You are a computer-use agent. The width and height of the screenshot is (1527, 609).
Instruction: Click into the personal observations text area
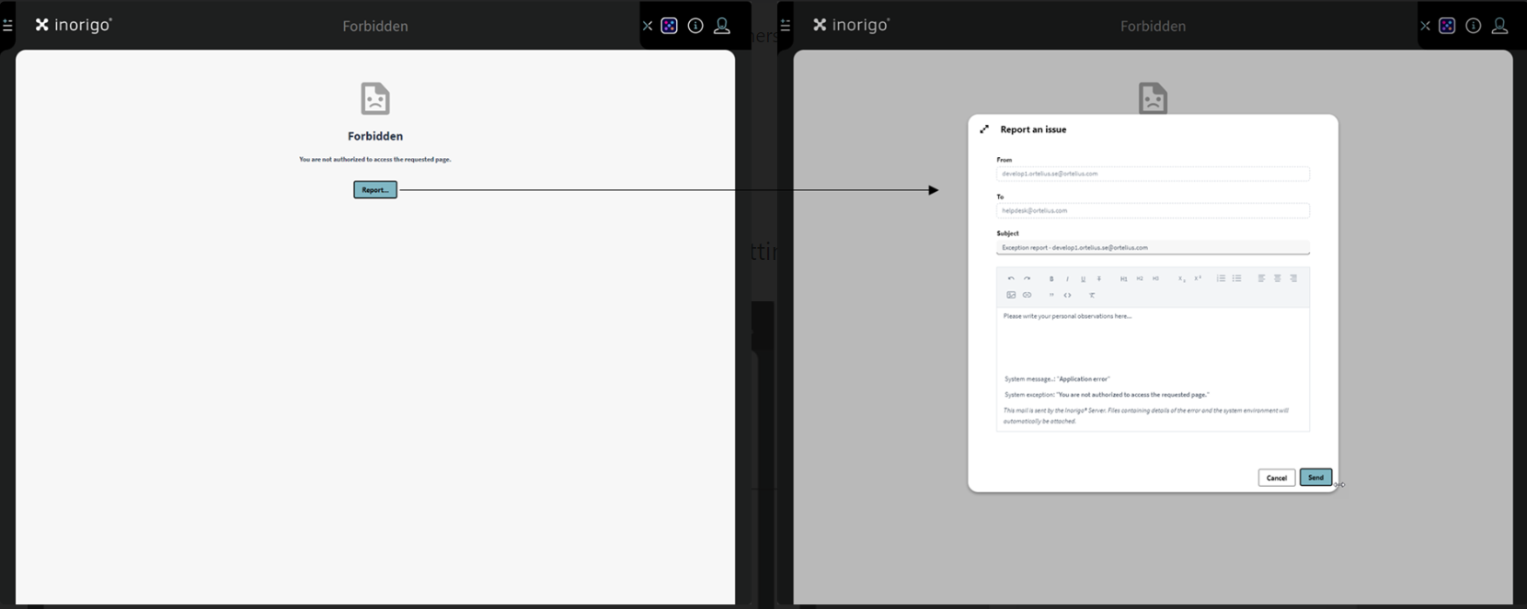(x=1152, y=338)
